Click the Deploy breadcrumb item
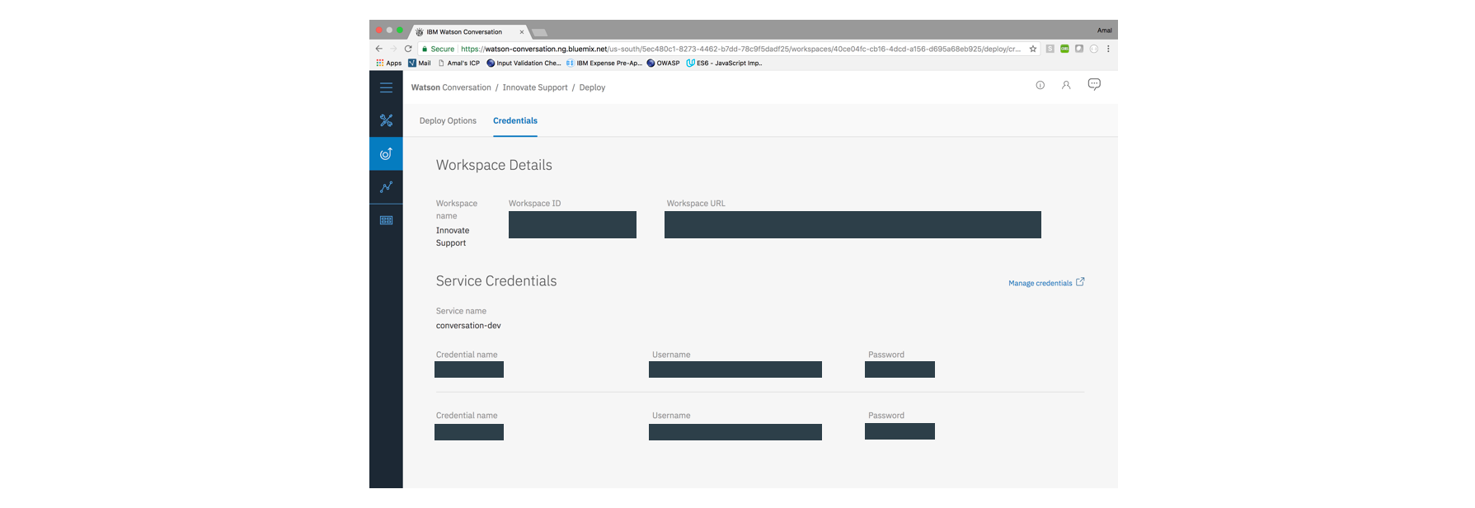 click(x=592, y=87)
